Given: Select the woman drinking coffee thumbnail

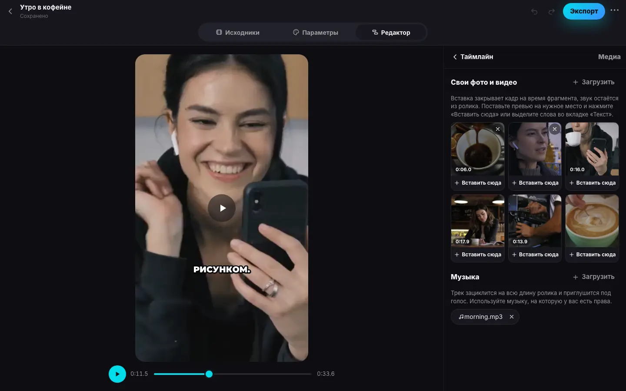Looking at the screenshot, I should pos(592,149).
